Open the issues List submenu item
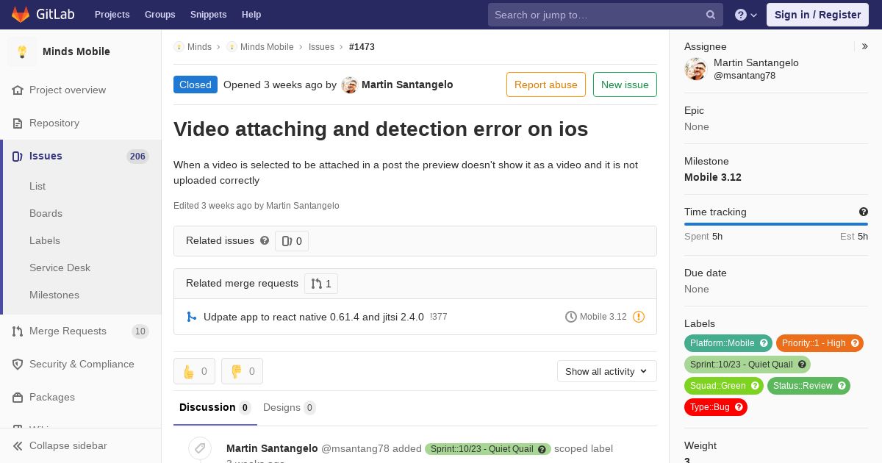The height and width of the screenshot is (463, 882). point(37,186)
